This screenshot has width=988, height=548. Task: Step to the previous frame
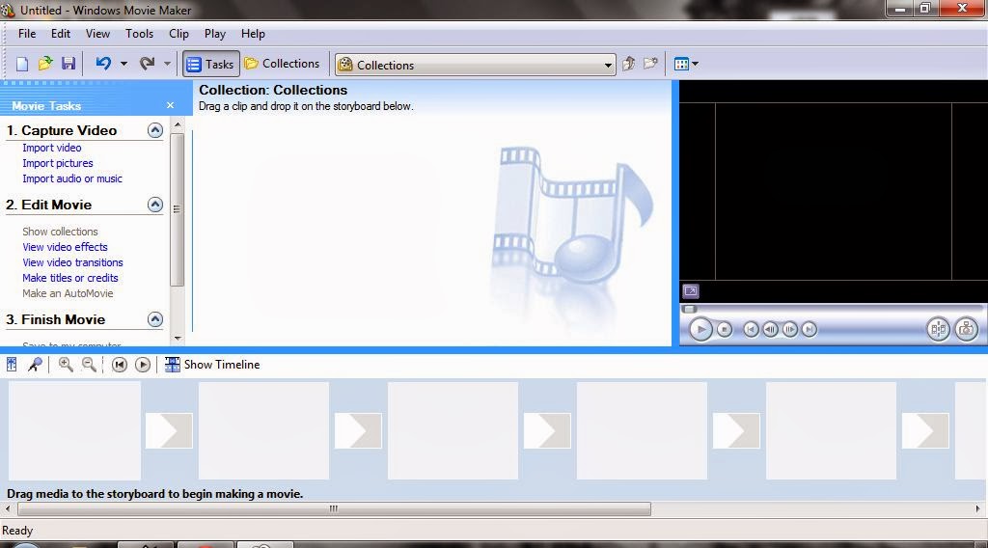[770, 329]
